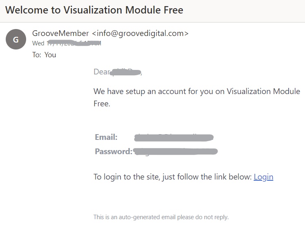The image size is (305, 247).
Task: Click the sender address info@groovedigital.com
Action: pos(140,33)
